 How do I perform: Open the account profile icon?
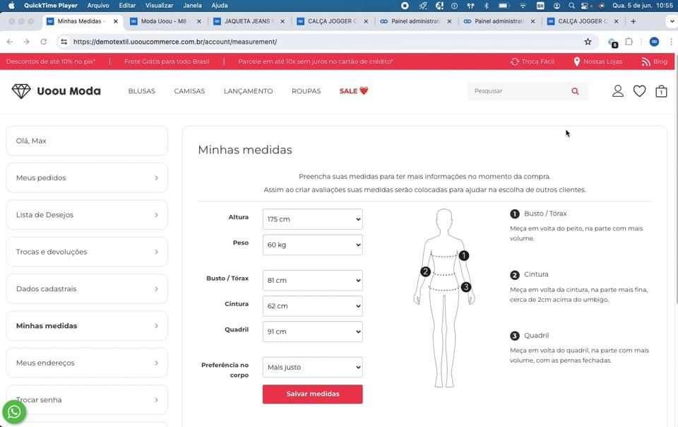tap(618, 90)
